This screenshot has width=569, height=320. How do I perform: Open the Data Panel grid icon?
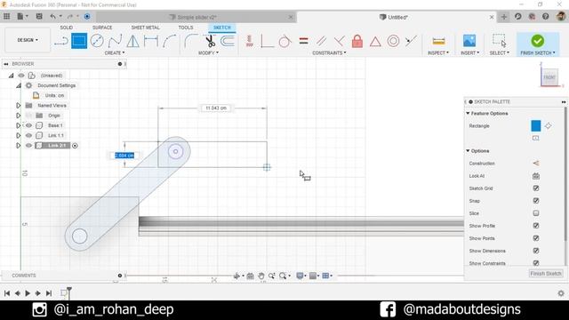tap(6, 16)
